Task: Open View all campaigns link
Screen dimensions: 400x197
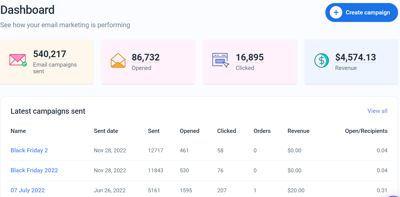Action: point(378,111)
